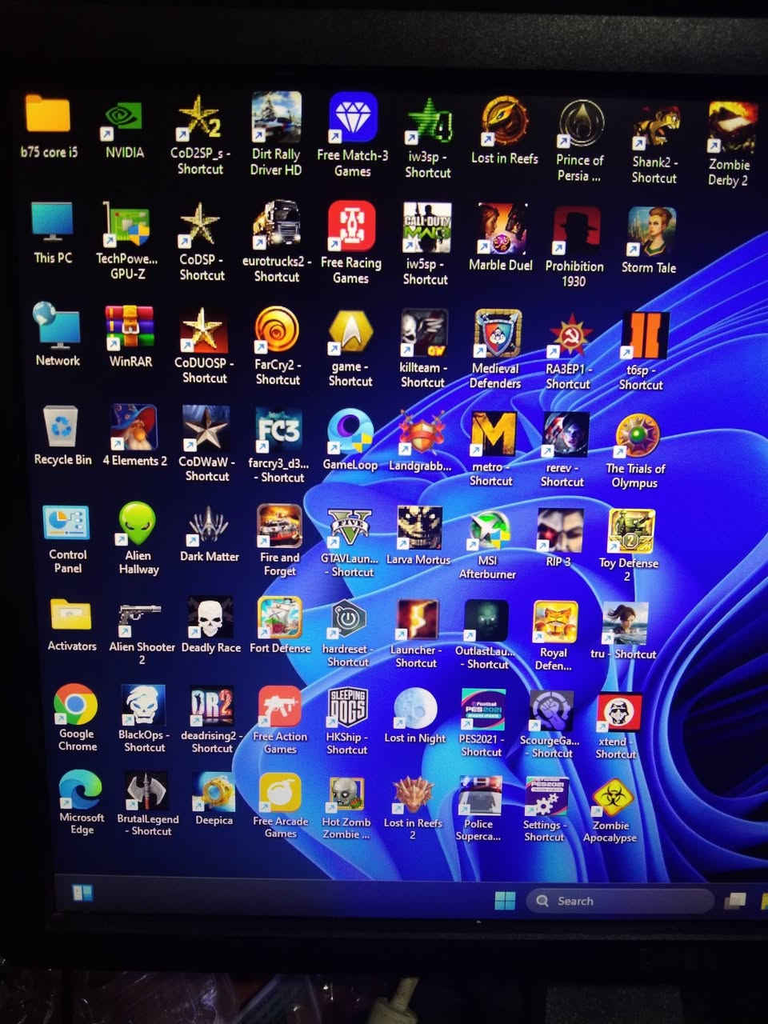This screenshot has height=1024, width=768.
Task: Select the Storm Tale game icon
Action: click(x=651, y=232)
